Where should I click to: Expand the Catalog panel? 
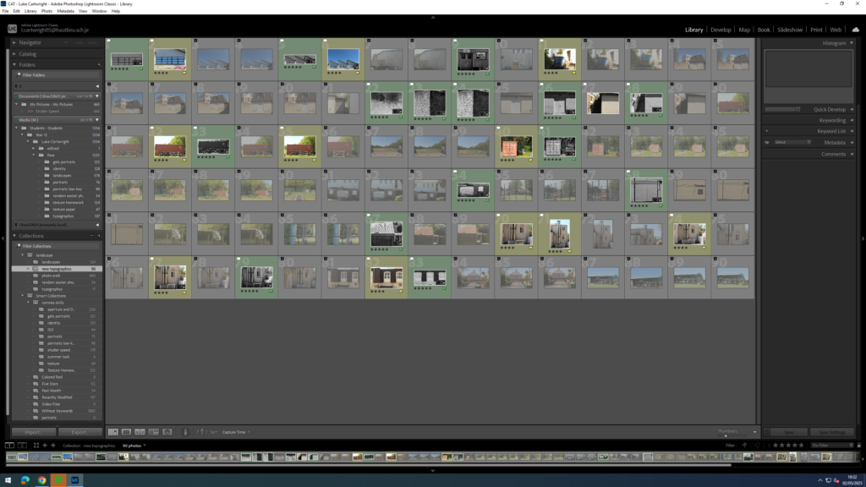click(14, 54)
